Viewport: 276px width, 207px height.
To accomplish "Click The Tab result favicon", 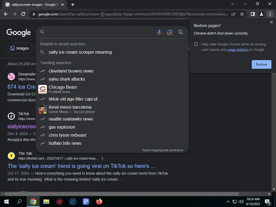I will tap(11, 156).
